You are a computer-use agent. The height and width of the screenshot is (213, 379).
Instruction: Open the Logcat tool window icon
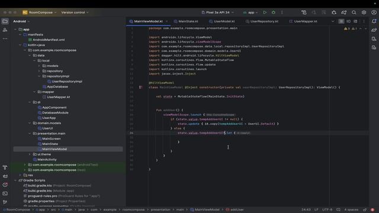pos(5,176)
